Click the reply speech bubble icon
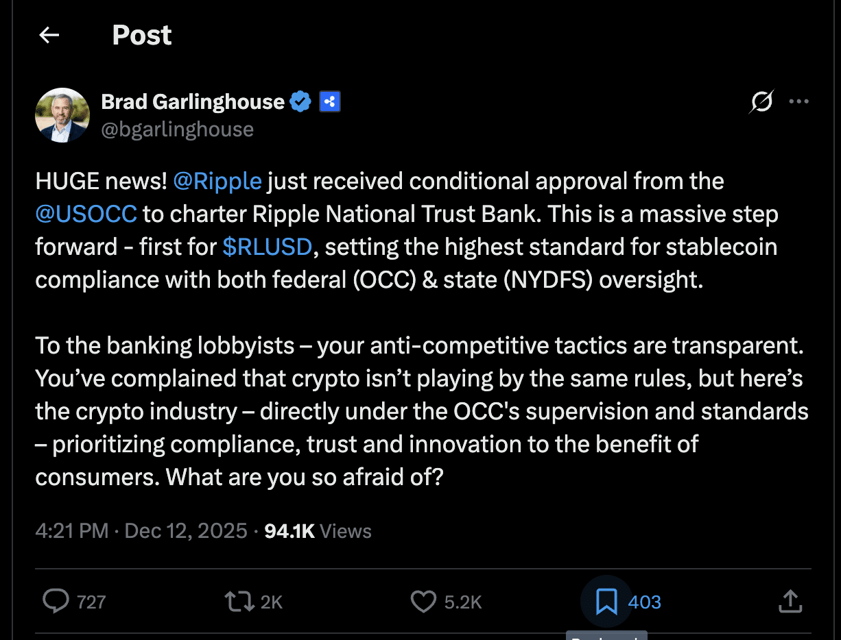The height and width of the screenshot is (640, 841). coord(56,602)
